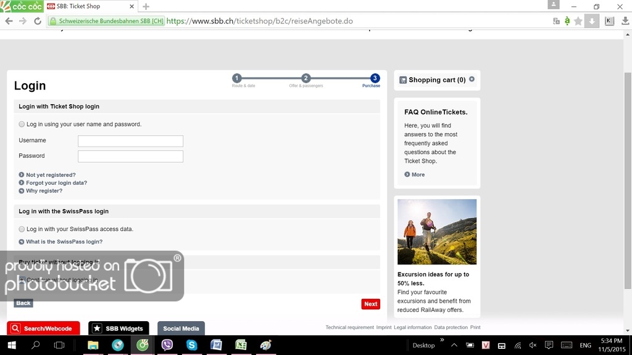Click the hikers excursion image
Viewport: 632px width, 355px height.
point(437,232)
